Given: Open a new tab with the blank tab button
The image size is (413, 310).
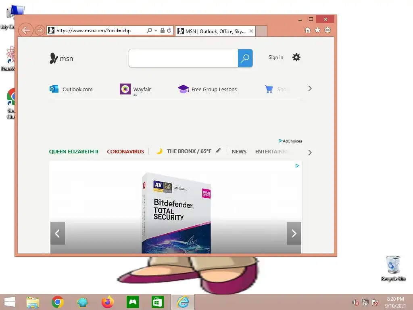Looking at the screenshot, I should point(261,31).
